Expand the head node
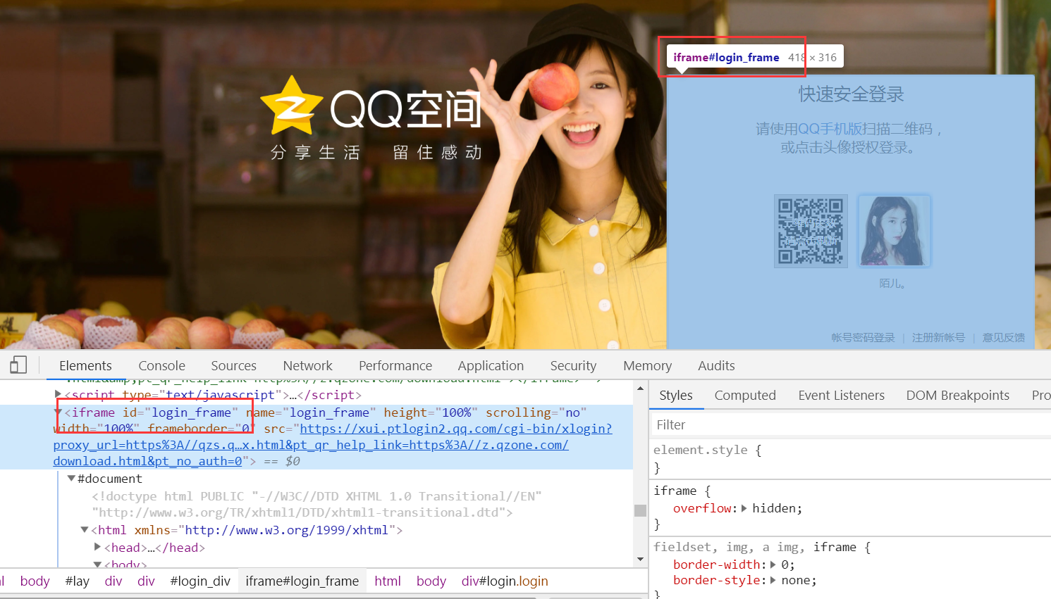 [x=98, y=547]
